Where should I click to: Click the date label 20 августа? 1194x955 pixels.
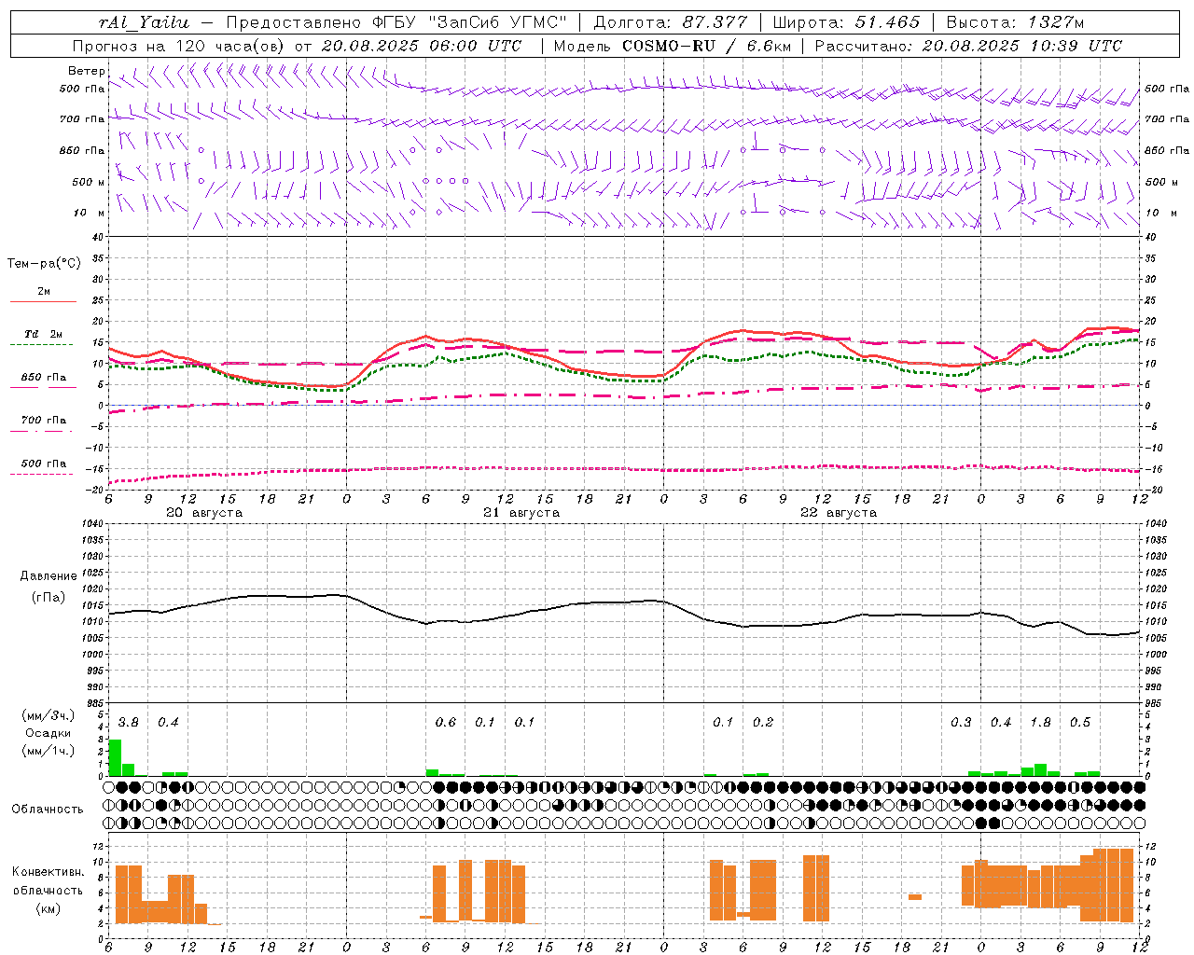click(204, 513)
